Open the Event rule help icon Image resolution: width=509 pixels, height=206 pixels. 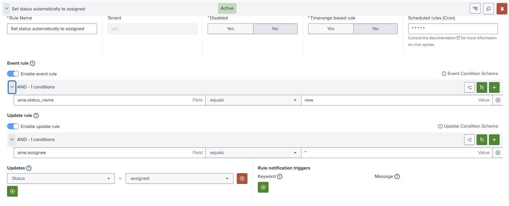point(32,63)
